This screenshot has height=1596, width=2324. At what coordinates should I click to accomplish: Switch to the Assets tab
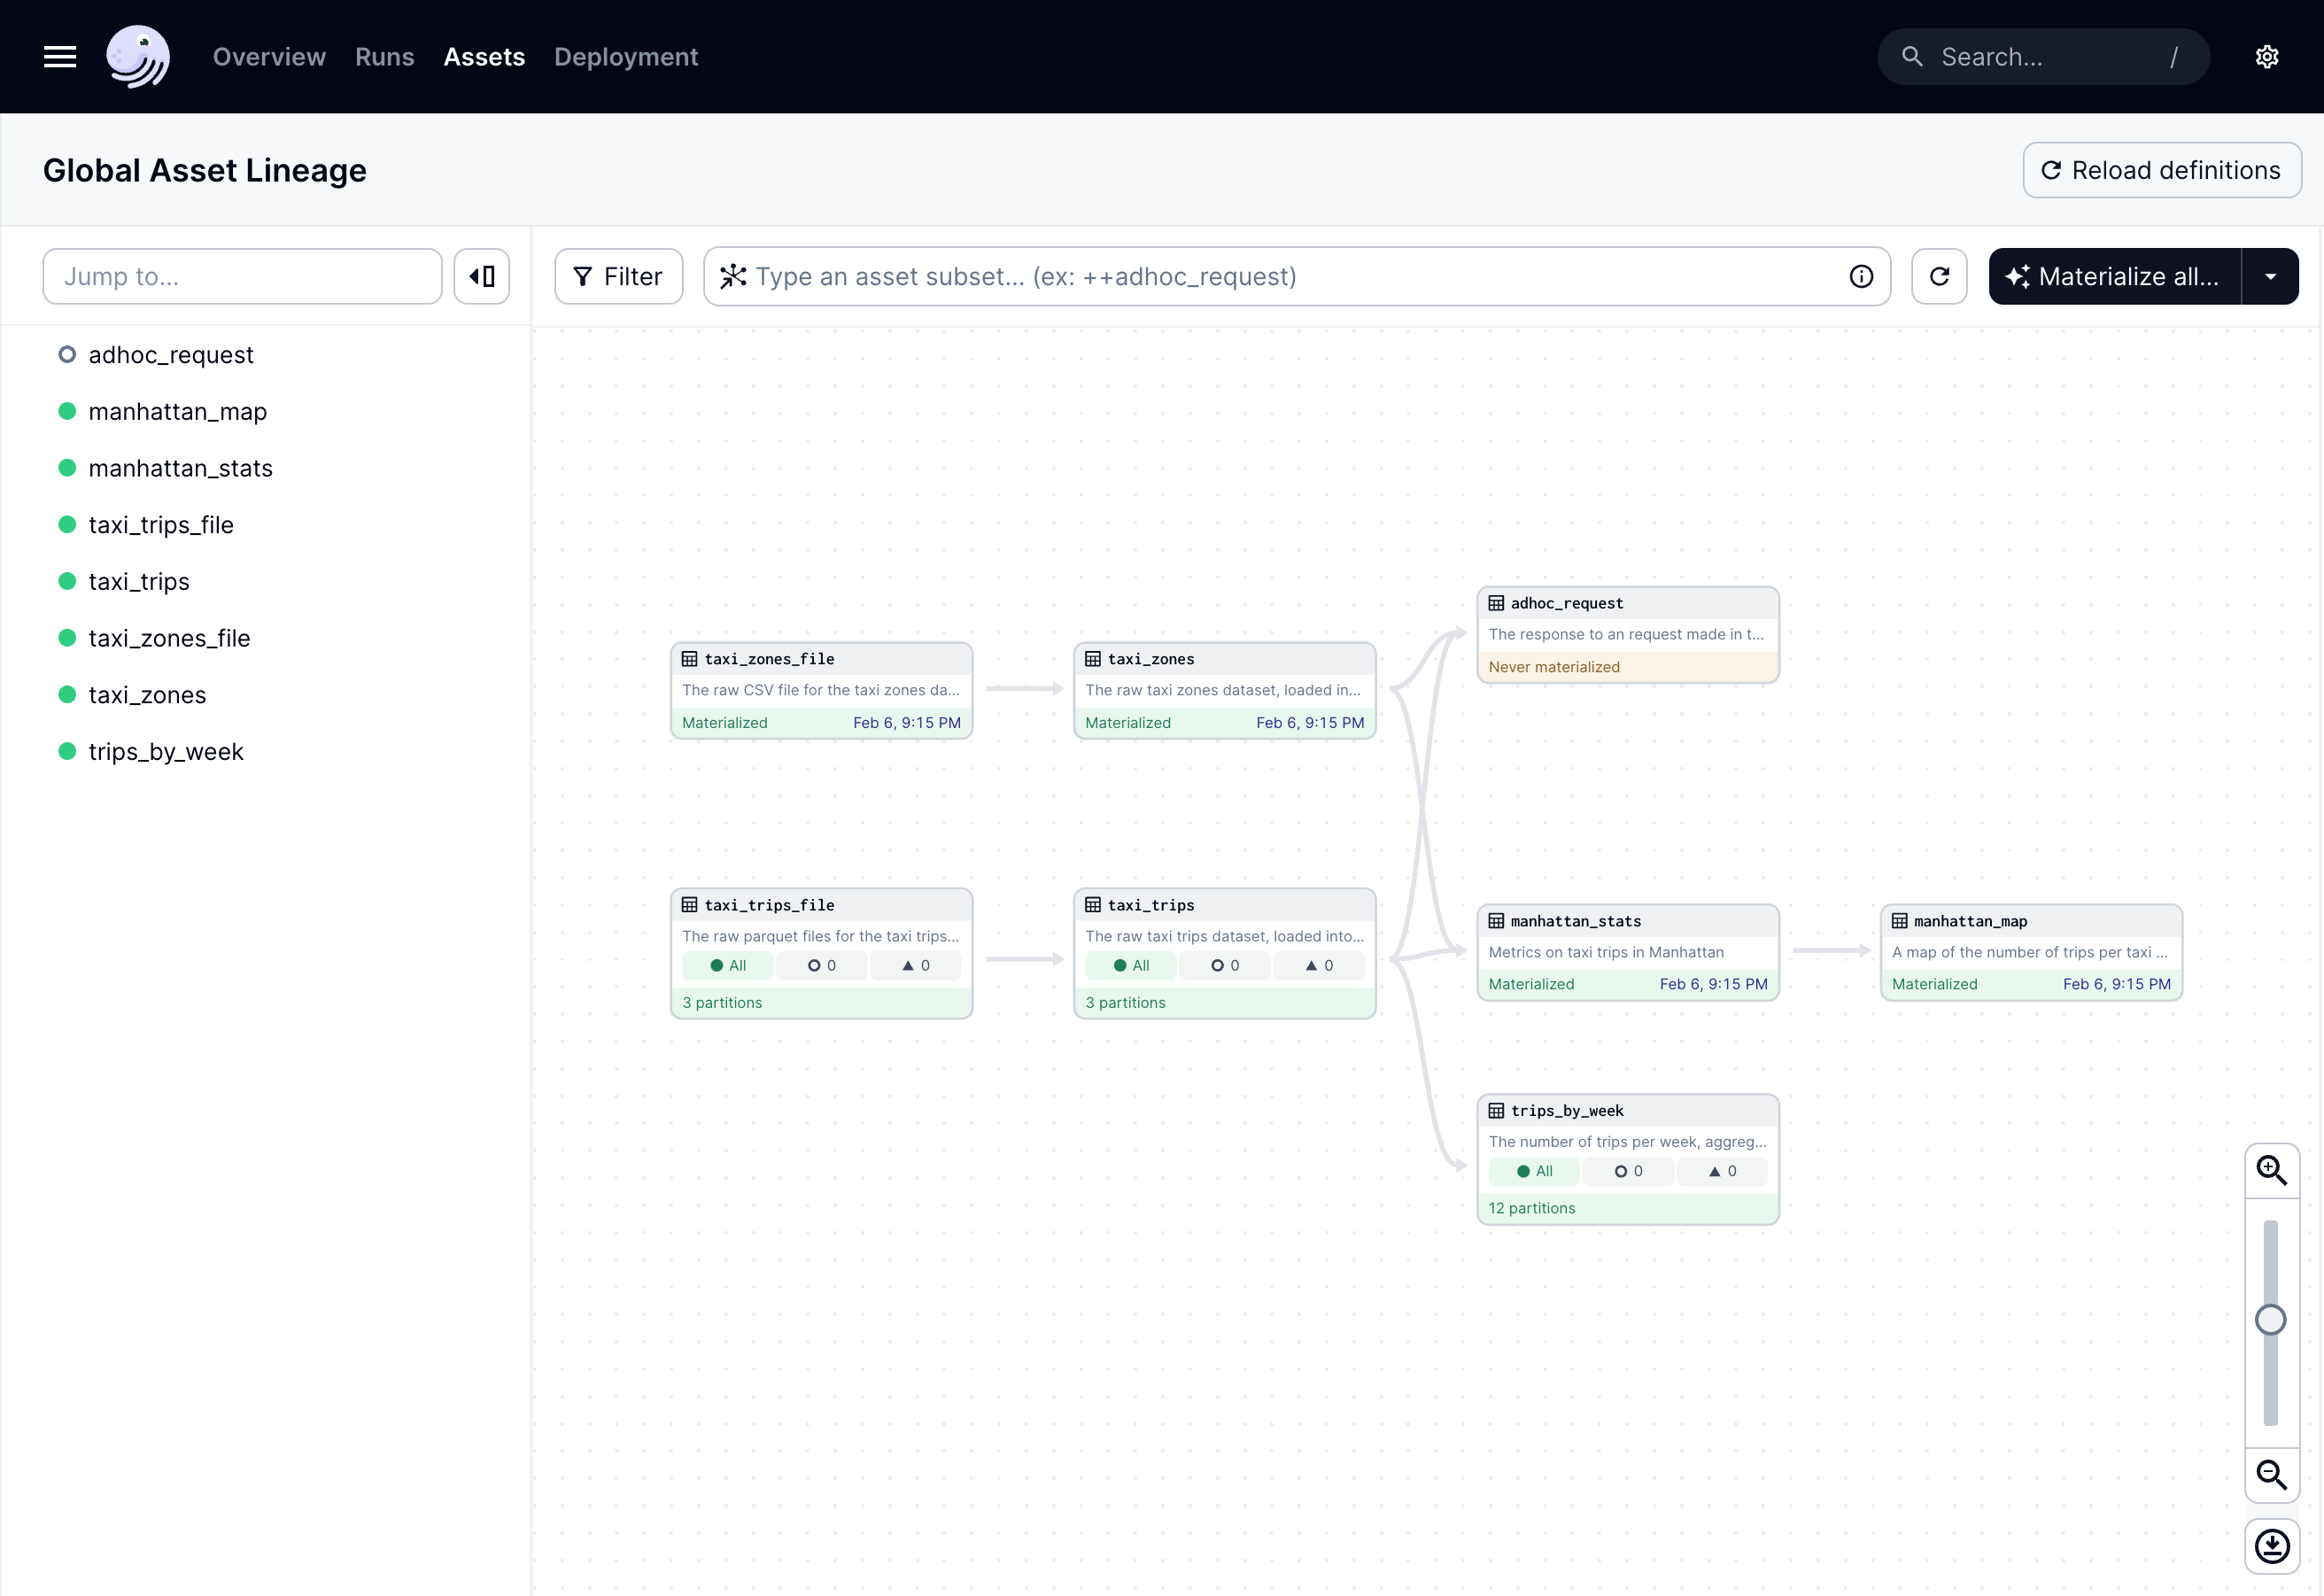[x=484, y=57]
